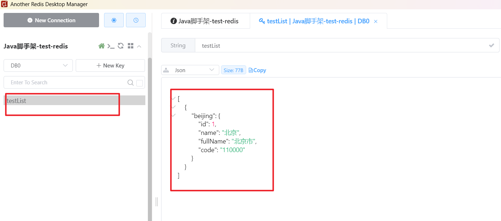Select the testList key in list
This screenshot has width=501, height=221.
74,100
